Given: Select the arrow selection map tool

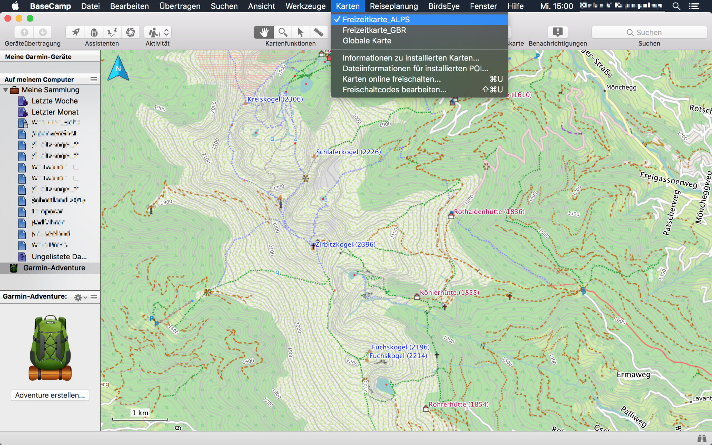Looking at the screenshot, I should pyautogui.click(x=301, y=32).
